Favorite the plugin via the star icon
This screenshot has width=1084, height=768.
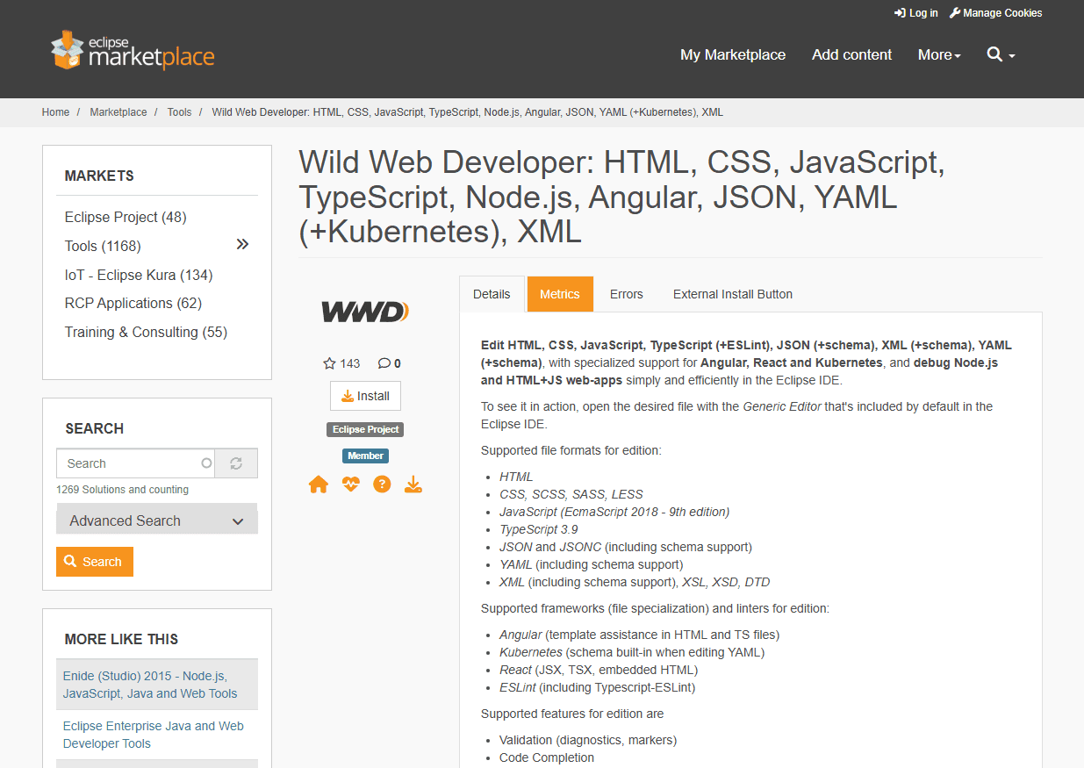pos(328,362)
